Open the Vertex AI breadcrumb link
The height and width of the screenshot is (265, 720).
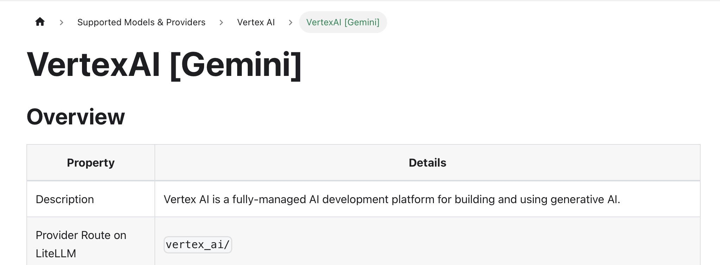256,22
